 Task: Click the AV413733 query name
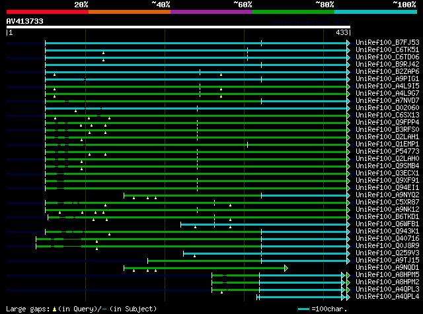coord(25,22)
